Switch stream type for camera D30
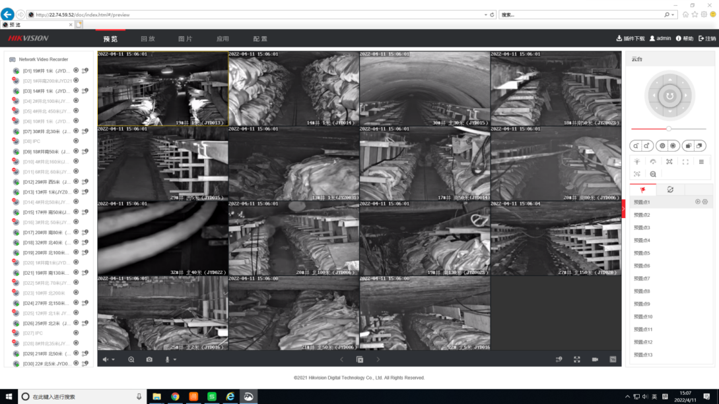The width and height of the screenshot is (719, 404). point(85,363)
